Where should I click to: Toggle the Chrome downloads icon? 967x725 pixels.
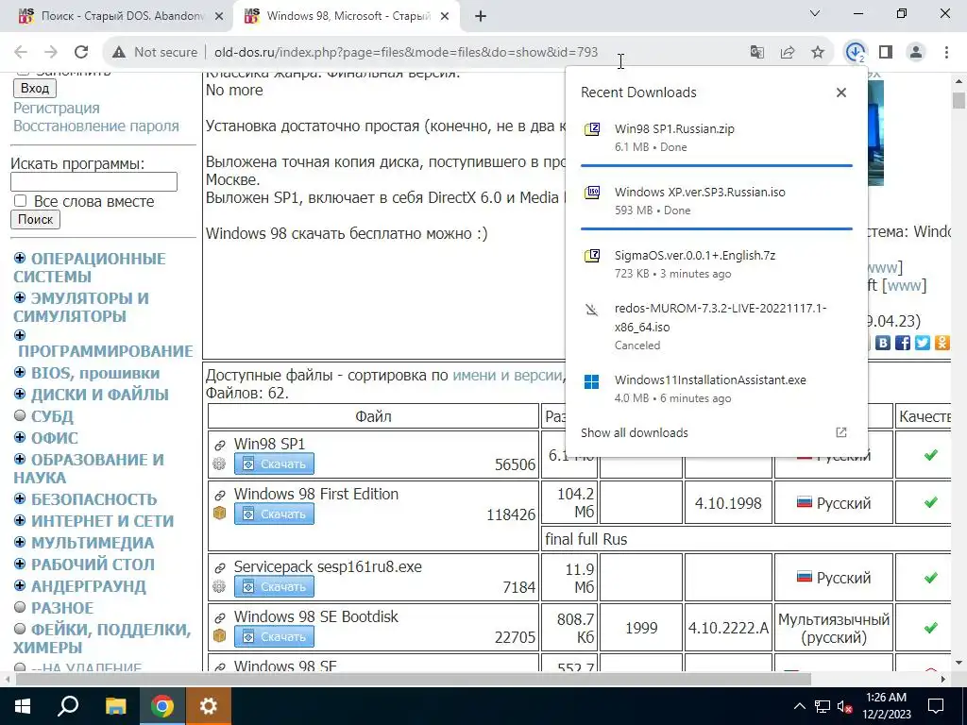856,53
